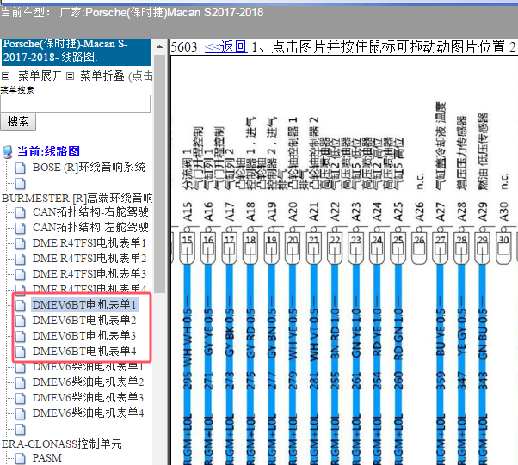Open BURMESTER [R]高端环绕音响 entry
The height and width of the screenshot is (465, 518).
[77, 198]
